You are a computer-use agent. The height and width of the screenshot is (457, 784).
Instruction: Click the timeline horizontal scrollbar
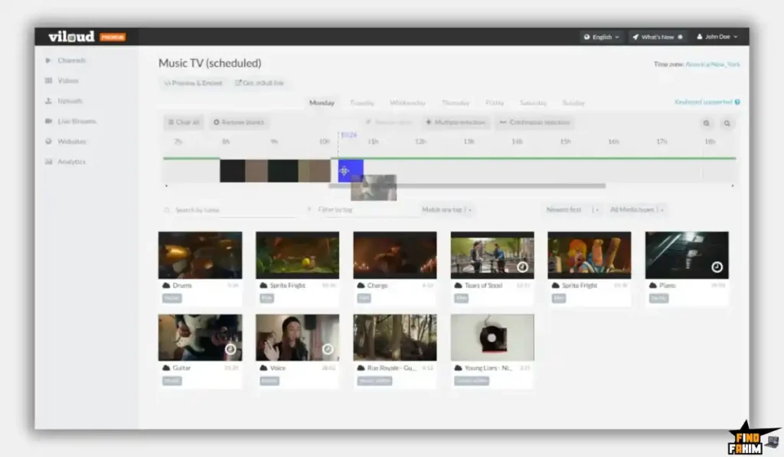467,186
